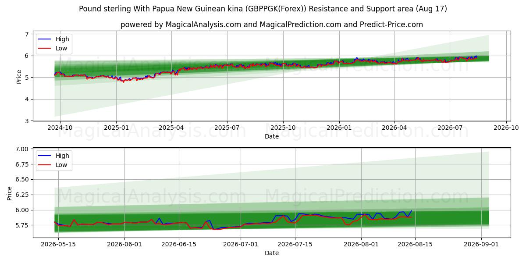This screenshot has width=526, height=263.
Task: Click the '6' price tick on upper chart
Action: pos(27,56)
